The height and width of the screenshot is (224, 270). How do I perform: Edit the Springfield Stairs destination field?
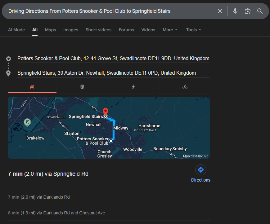106,73
